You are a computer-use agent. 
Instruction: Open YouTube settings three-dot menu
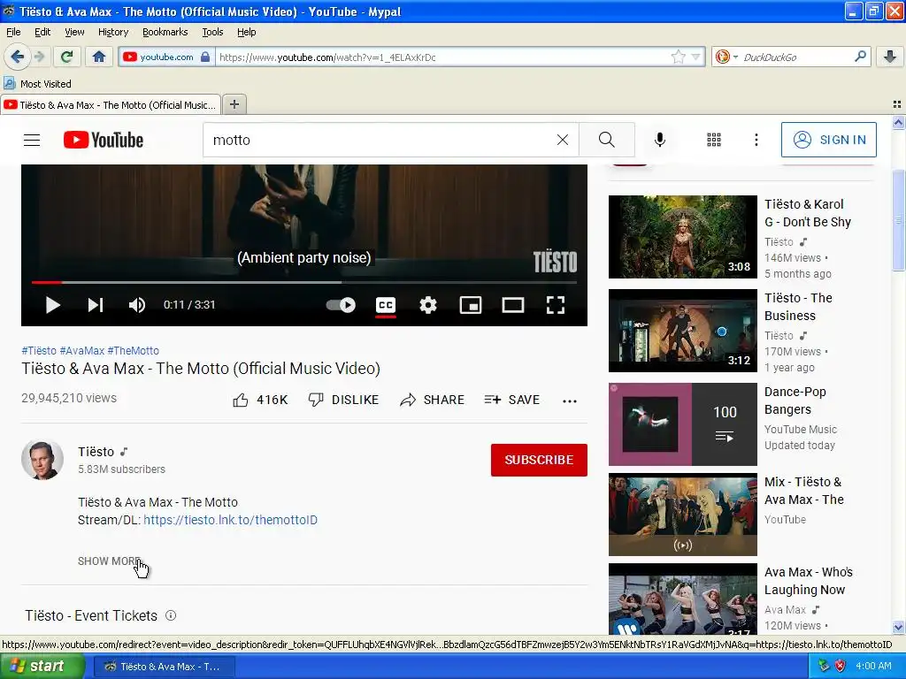pos(756,140)
